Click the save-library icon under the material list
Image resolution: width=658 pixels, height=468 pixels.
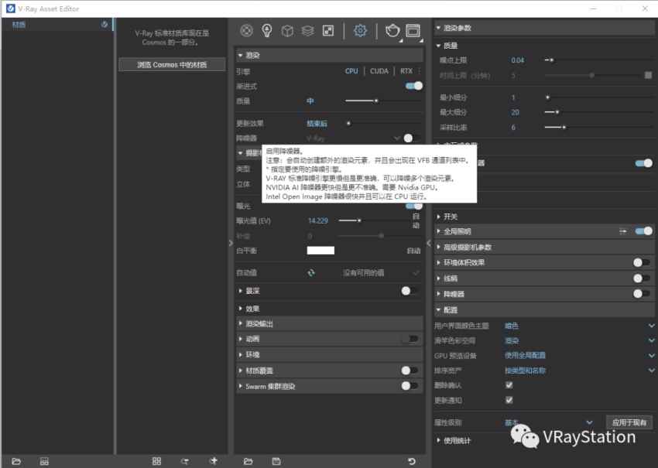[44, 461]
